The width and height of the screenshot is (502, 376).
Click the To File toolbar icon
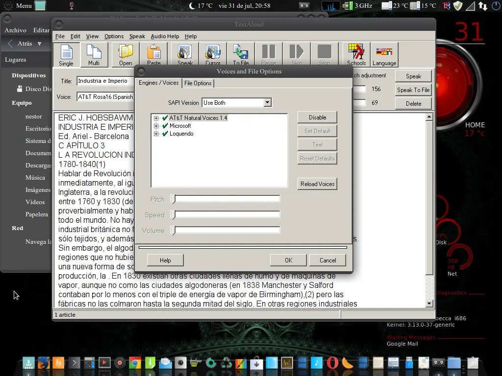point(241,54)
